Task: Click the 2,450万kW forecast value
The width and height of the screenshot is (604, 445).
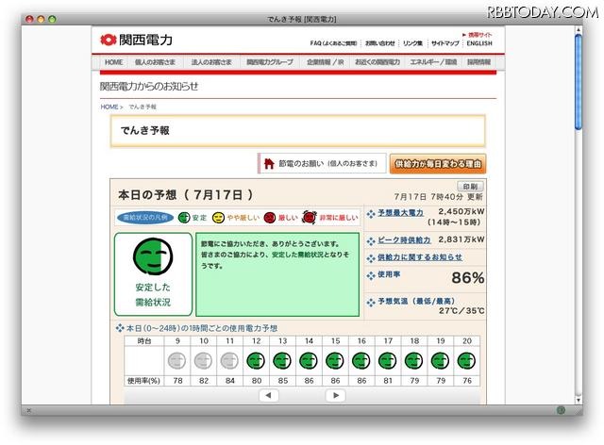Action: (461, 211)
